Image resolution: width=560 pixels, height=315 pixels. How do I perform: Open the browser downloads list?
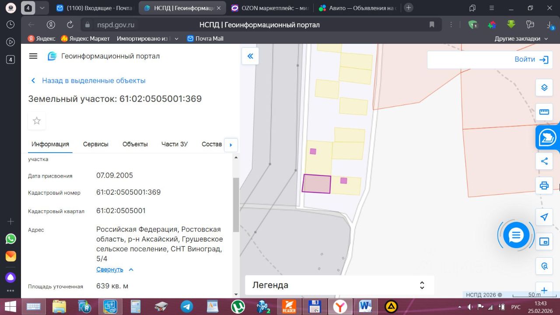(550, 24)
